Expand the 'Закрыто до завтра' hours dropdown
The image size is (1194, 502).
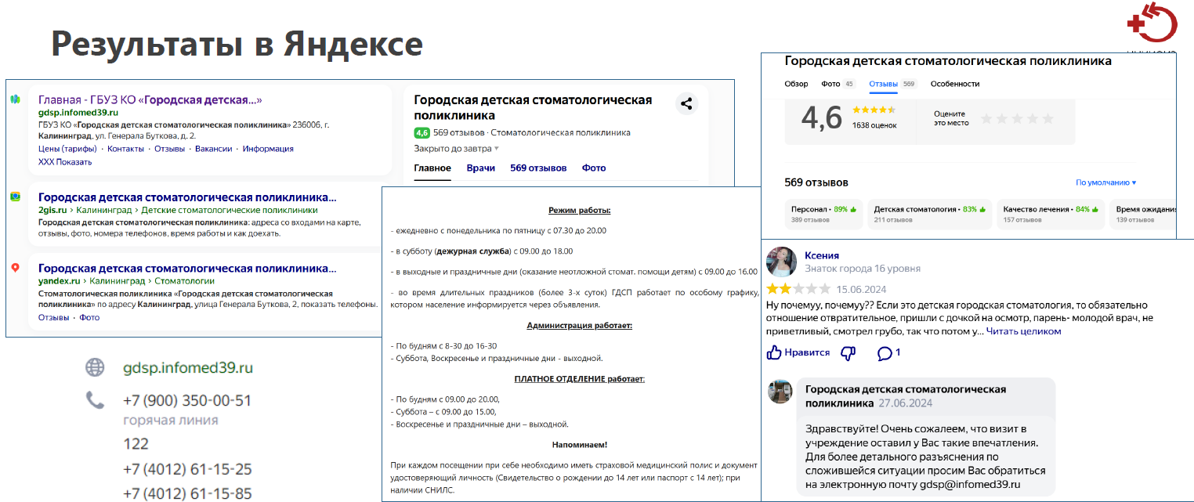click(457, 148)
